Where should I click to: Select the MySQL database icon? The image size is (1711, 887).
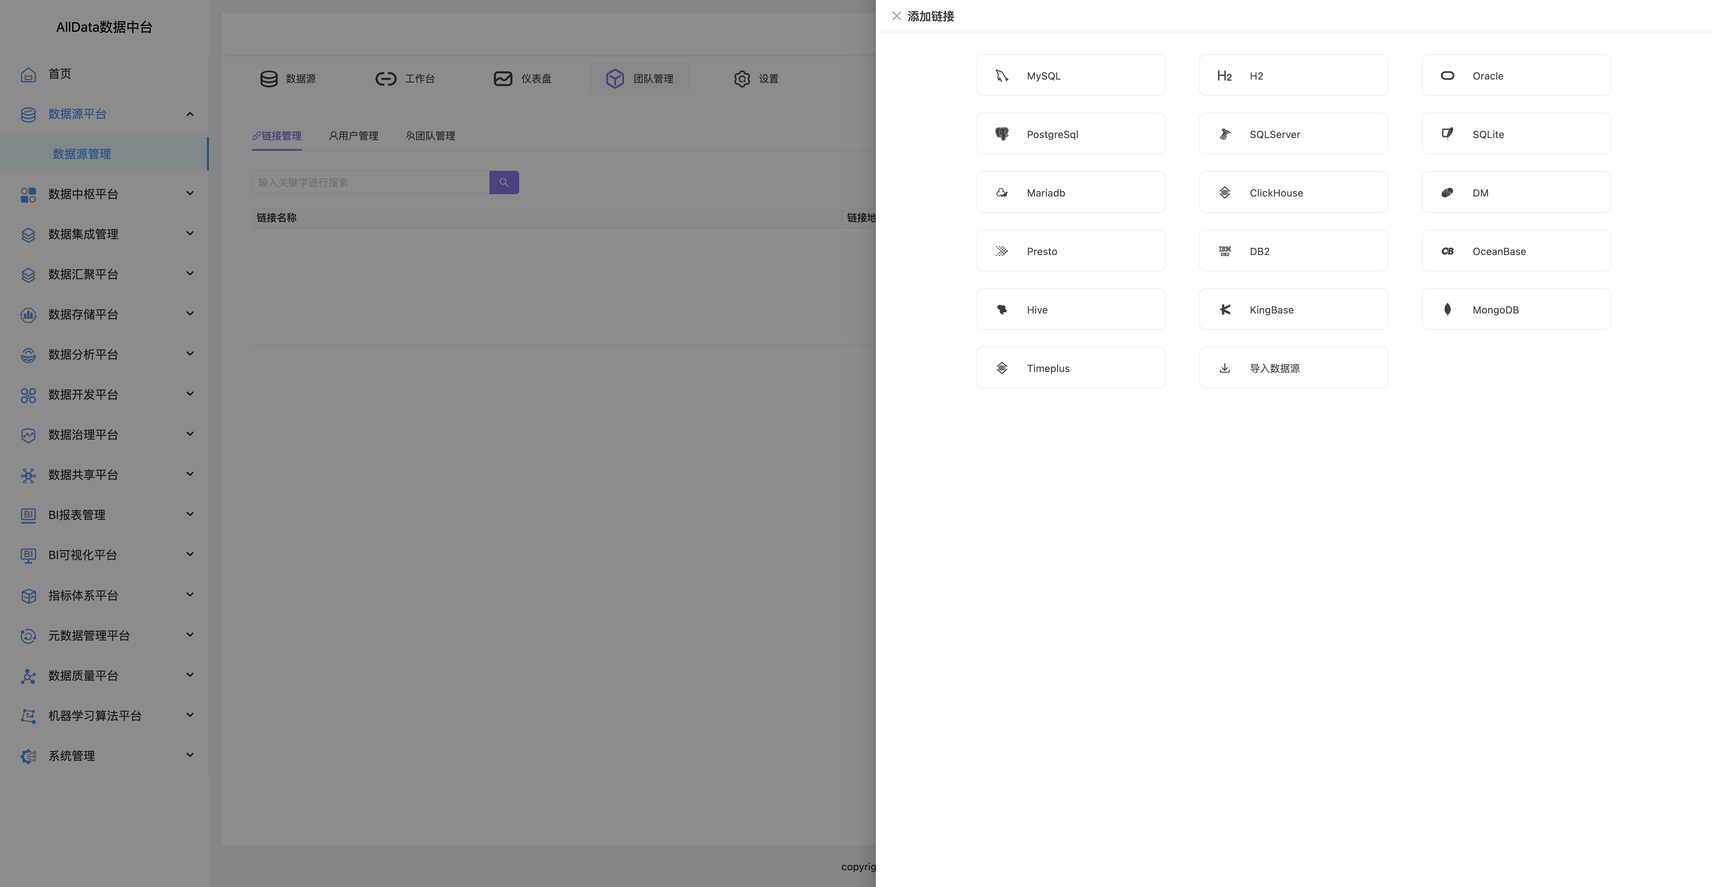(1002, 76)
